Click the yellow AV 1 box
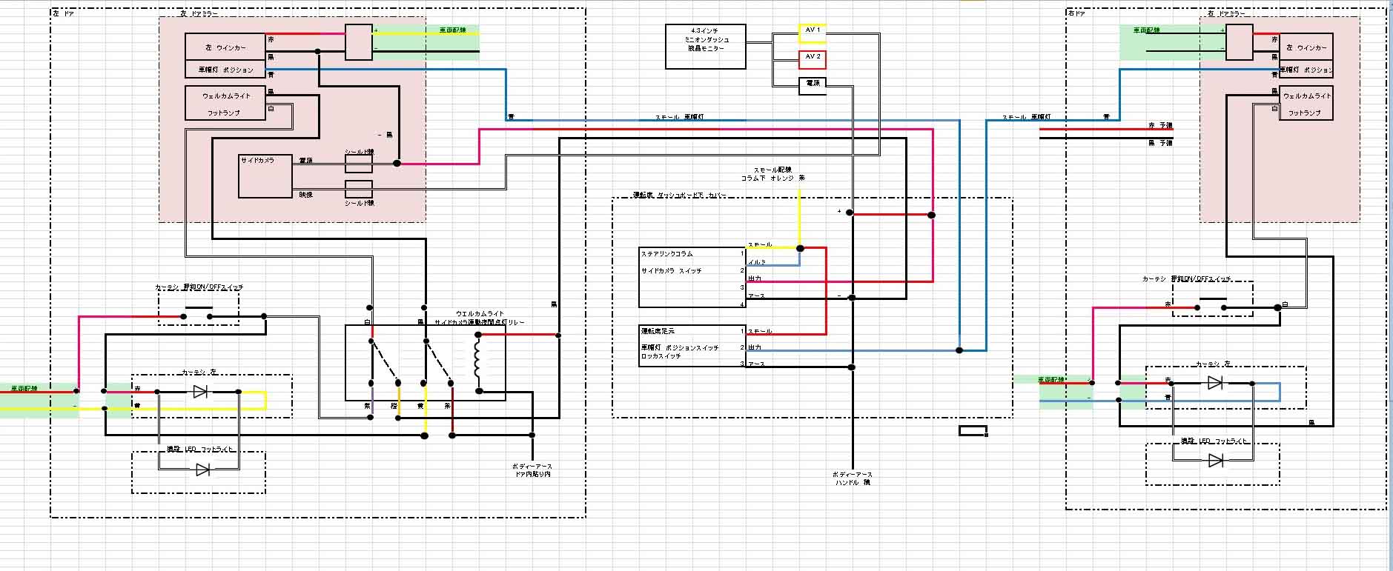Image resolution: width=1393 pixels, height=571 pixels. [x=812, y=33]
